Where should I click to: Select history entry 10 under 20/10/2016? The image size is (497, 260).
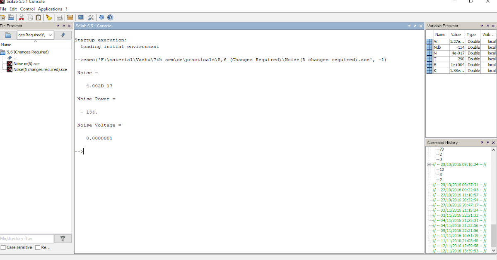tap(442, 170)
